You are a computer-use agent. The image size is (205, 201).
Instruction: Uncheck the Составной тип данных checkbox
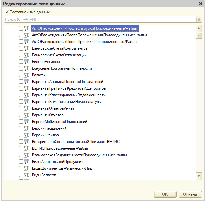pos(7,12)
